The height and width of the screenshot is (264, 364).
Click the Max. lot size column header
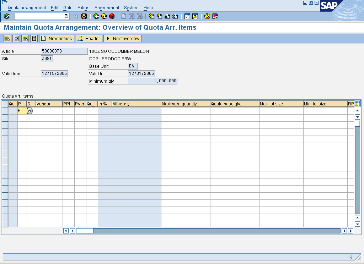click(x=281, y=104)
